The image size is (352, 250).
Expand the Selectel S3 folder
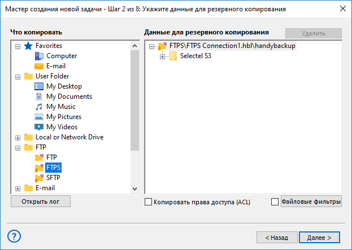(x=163, y=56)
